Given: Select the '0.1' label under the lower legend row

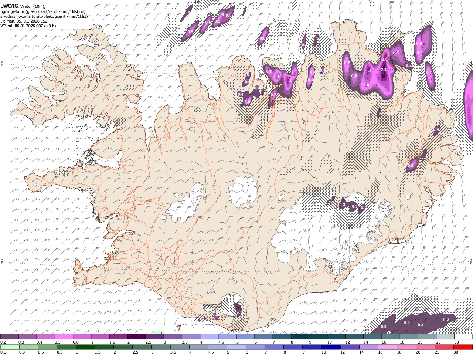Looking at the screenshot, I should (x=3, y=352).
